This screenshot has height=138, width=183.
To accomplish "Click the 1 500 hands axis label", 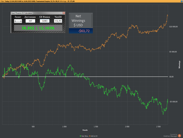I will [x=96, y=127].
